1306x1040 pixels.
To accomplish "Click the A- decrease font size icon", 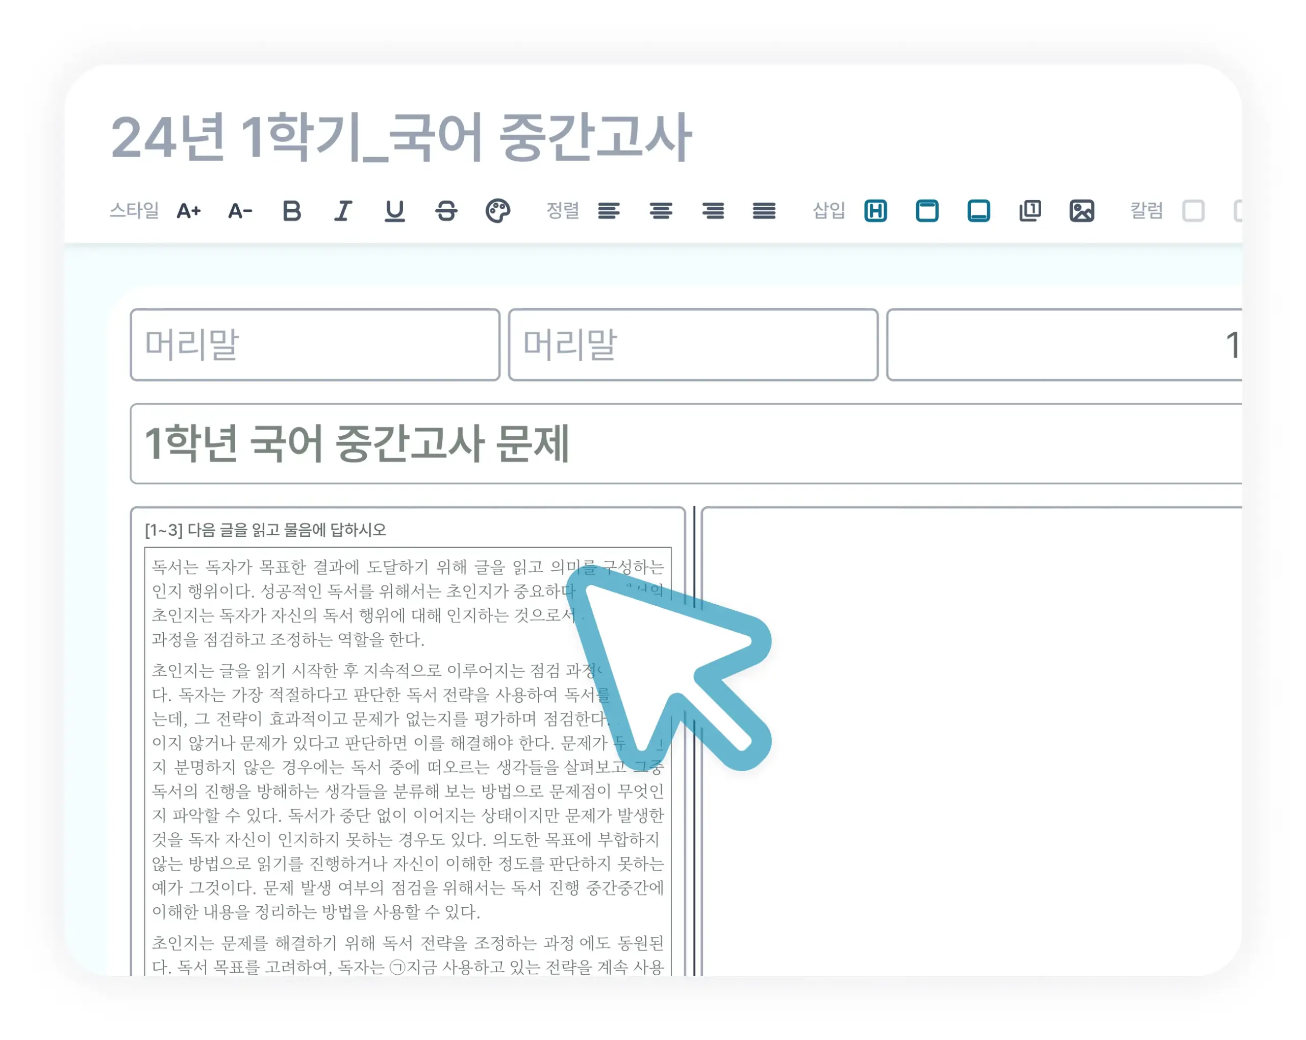I will (x=240, y=211).
